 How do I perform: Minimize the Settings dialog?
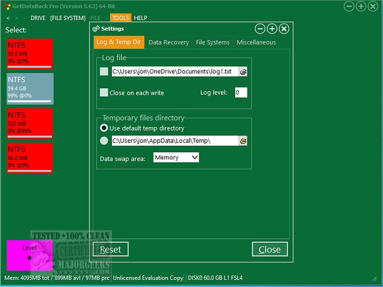click(260, 29)
